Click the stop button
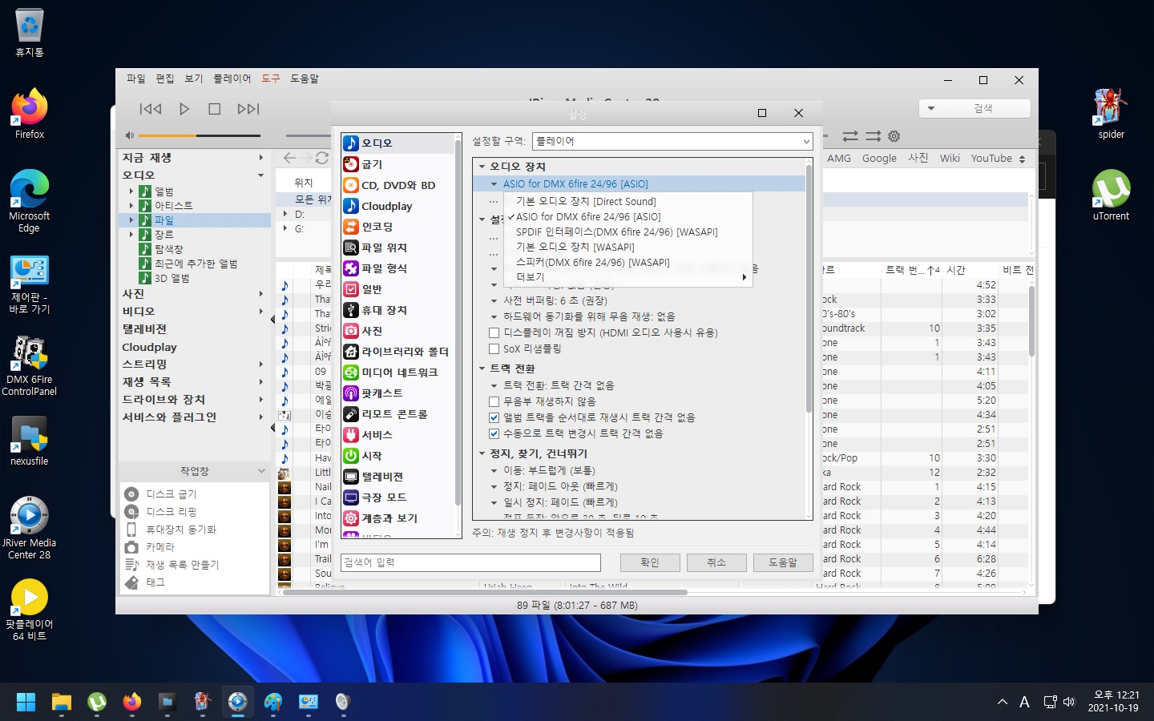This screenshot has height=721, width=1154. pos(214,109)
